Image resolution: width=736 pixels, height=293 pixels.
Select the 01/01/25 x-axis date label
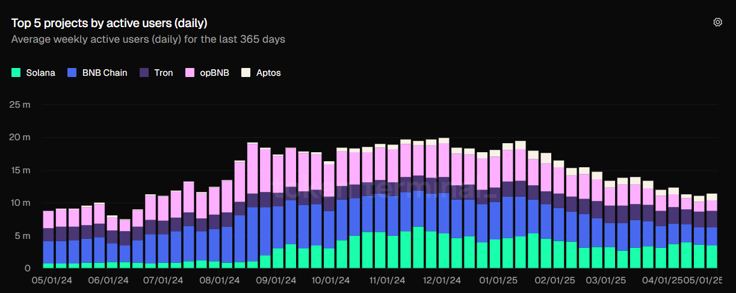coord(497,280)
